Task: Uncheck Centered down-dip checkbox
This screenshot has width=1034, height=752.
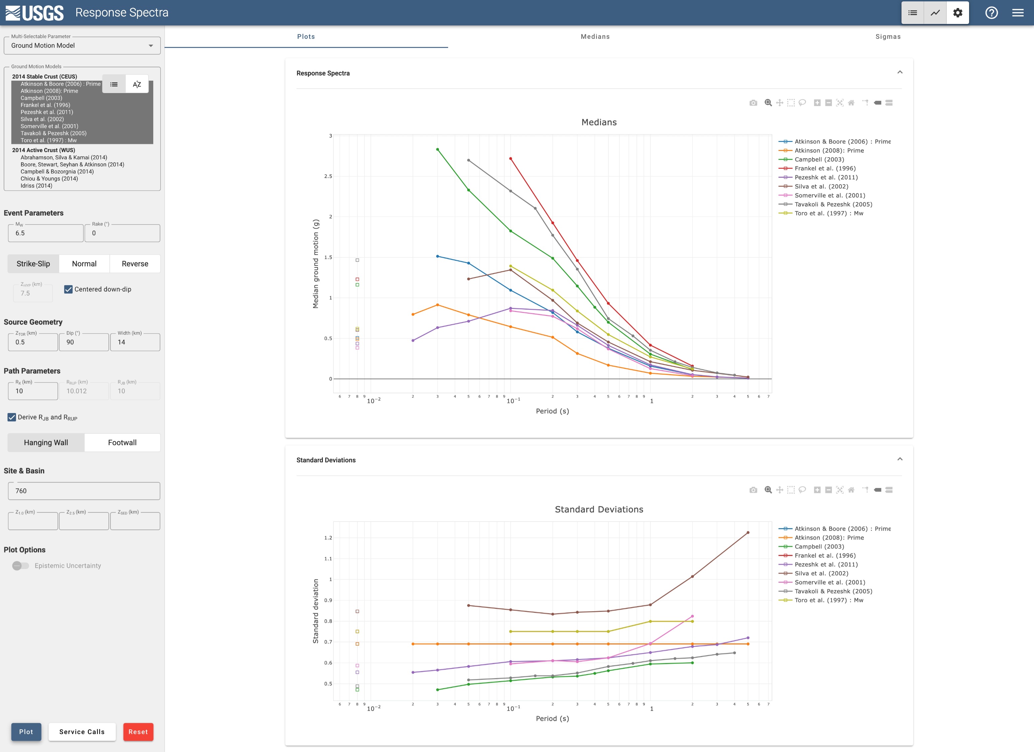Action: (x=68, y=289)
